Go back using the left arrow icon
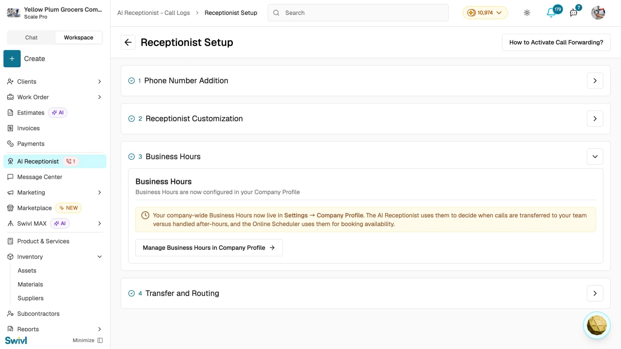This screenshot has height=349, width=621. (128, 42)
